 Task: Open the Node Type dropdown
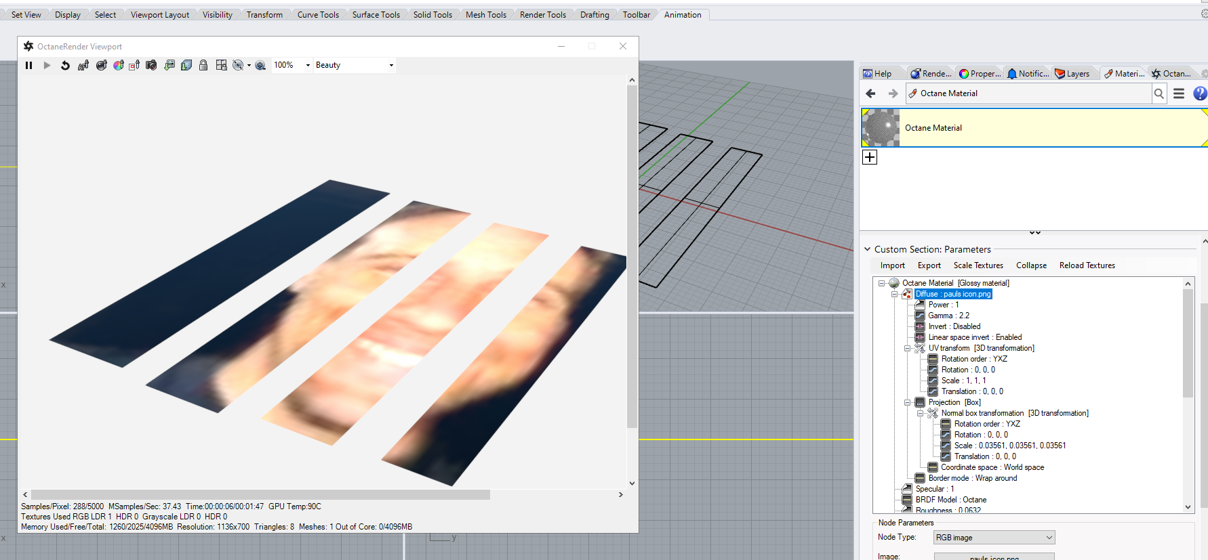point(994,538)
